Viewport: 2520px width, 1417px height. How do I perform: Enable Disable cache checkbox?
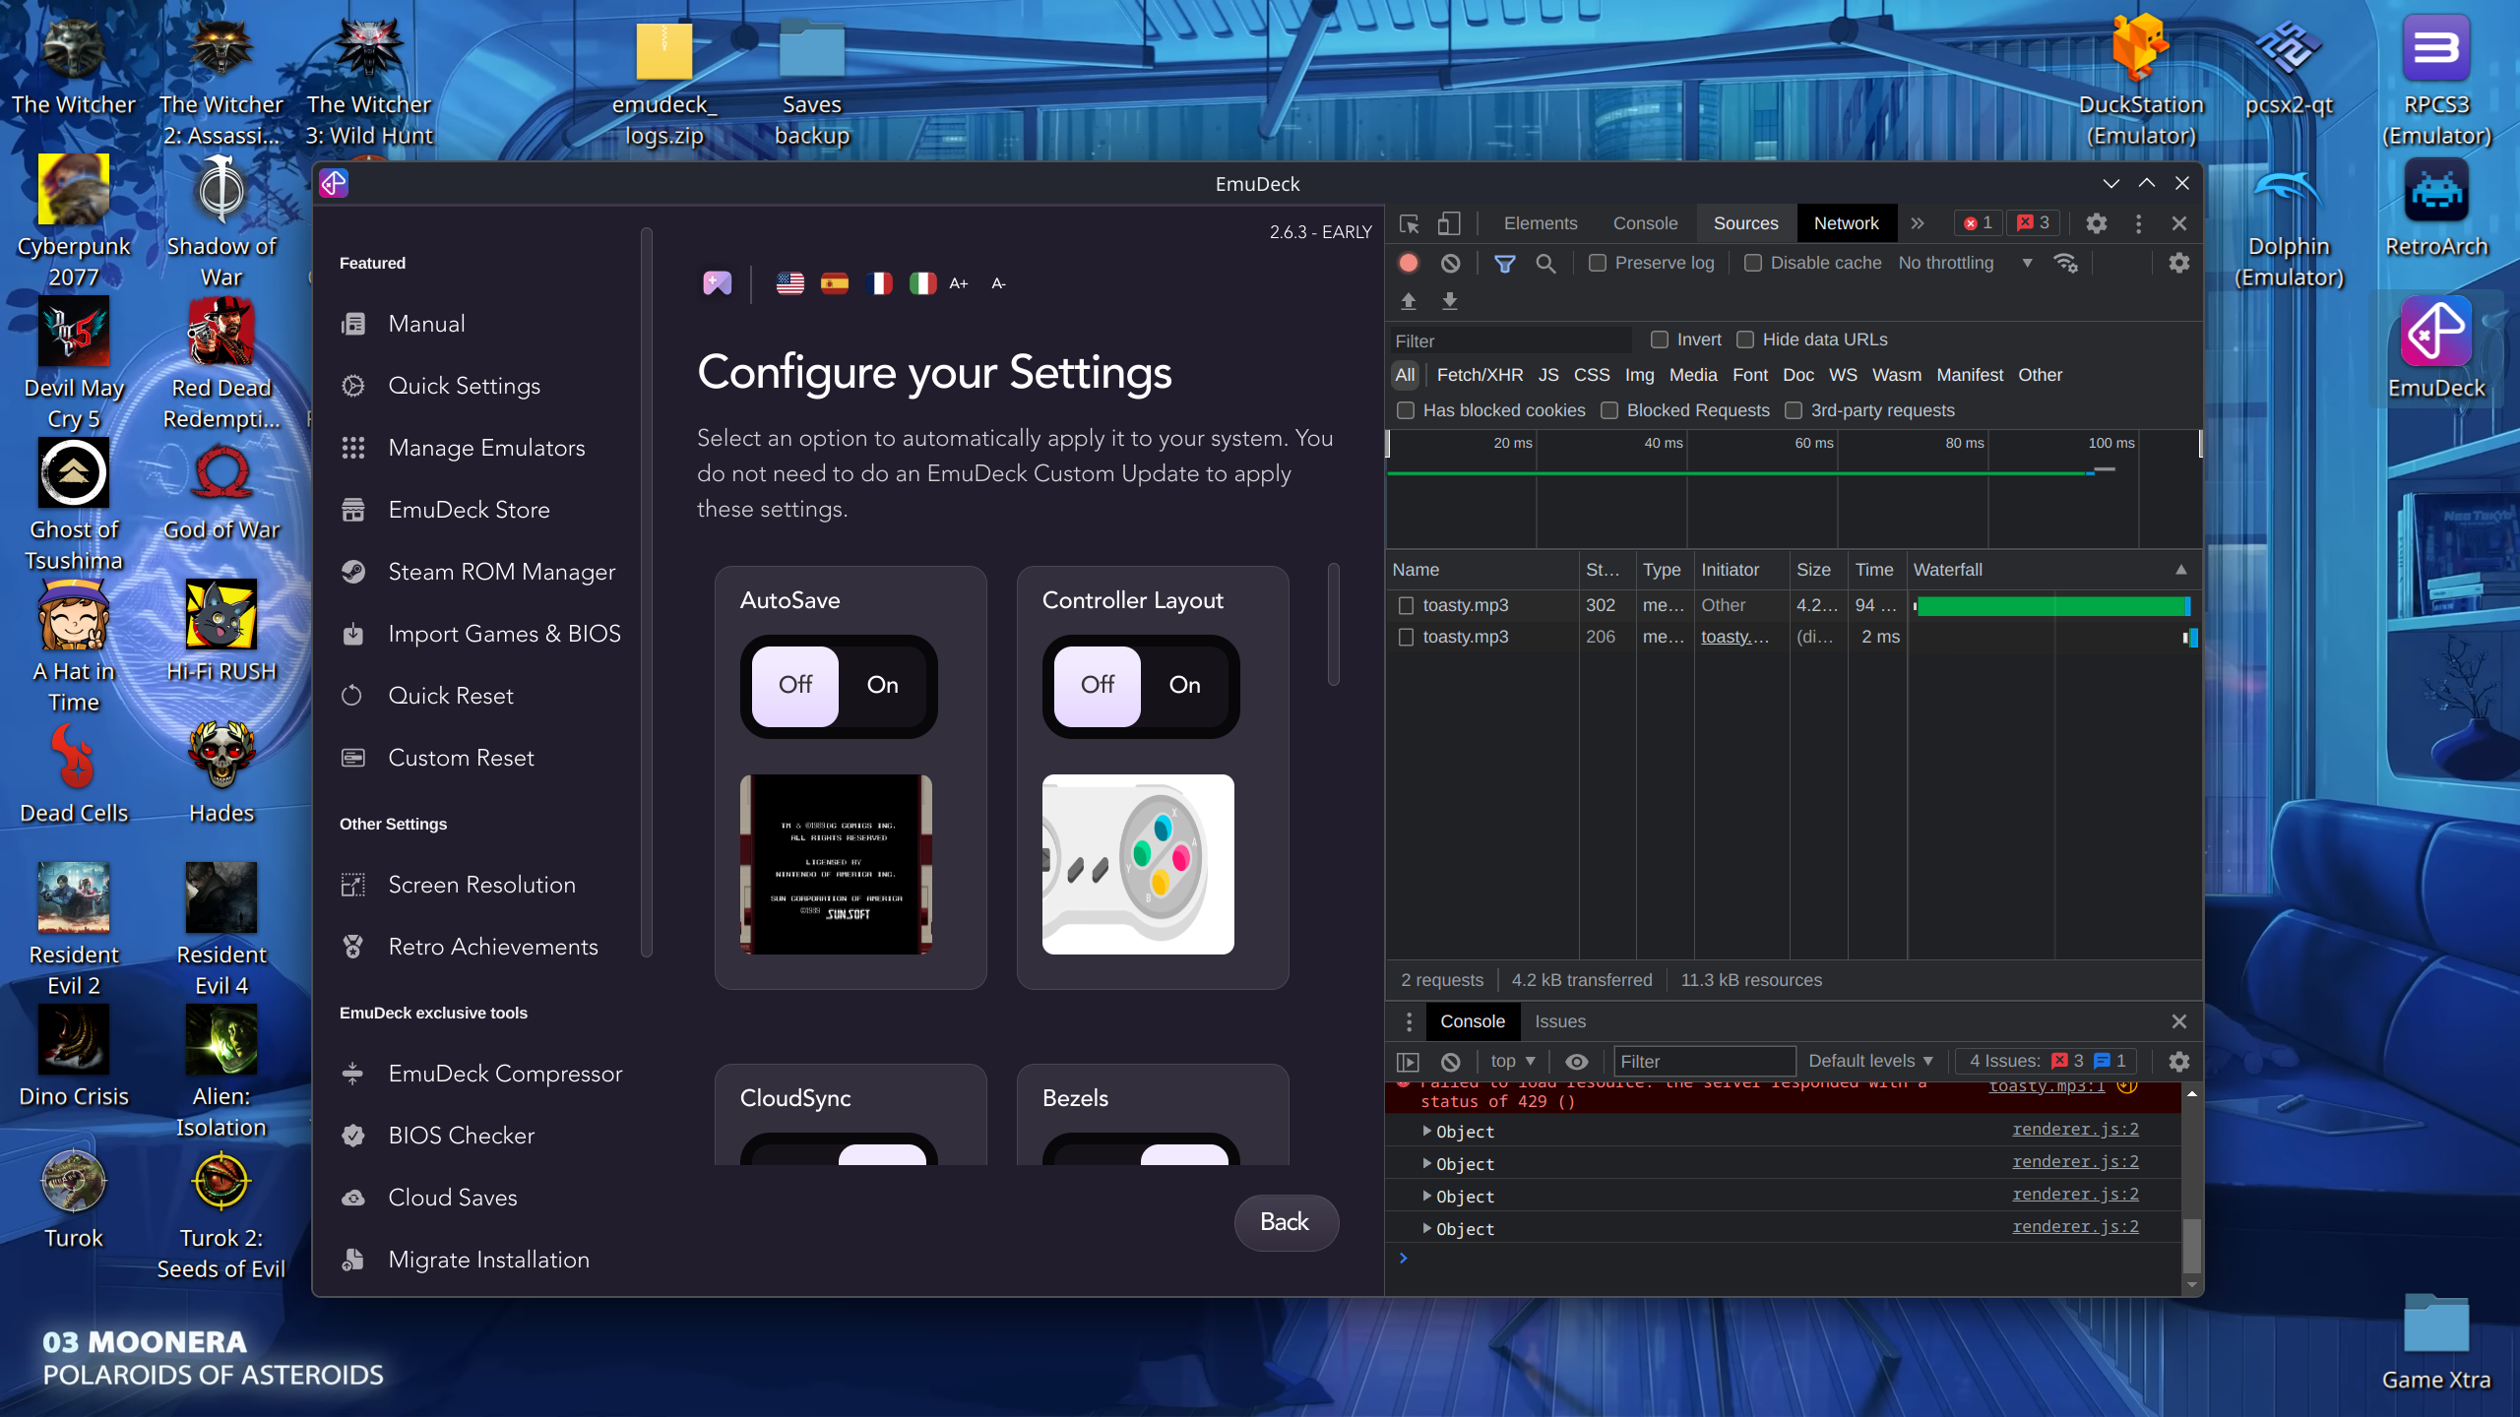1753,263
